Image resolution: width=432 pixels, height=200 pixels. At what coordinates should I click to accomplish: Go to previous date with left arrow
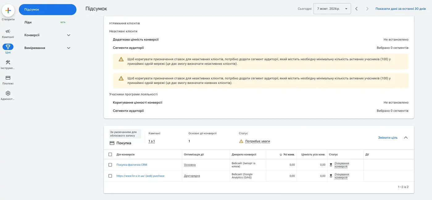point(356,9)
